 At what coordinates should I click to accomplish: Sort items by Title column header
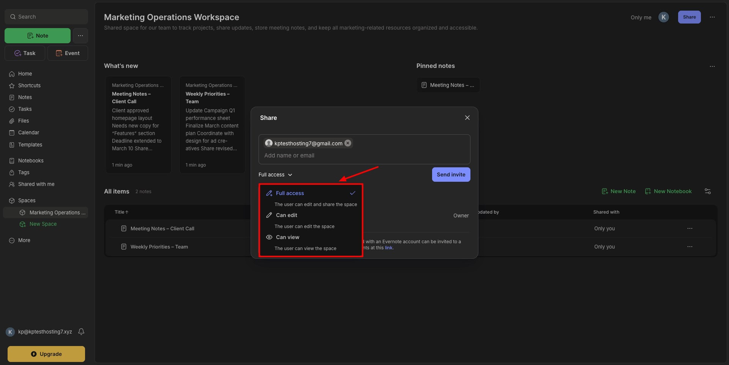pos(121,212)
